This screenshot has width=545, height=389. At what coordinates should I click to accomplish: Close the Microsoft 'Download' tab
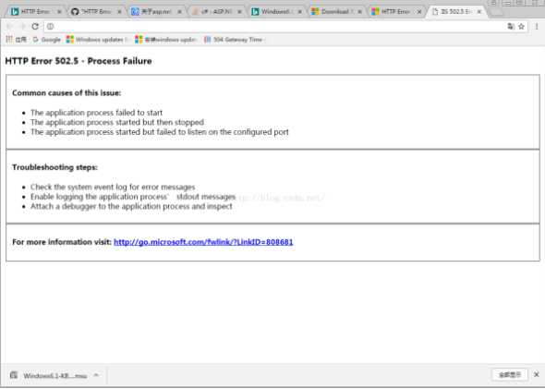[359, 12]
